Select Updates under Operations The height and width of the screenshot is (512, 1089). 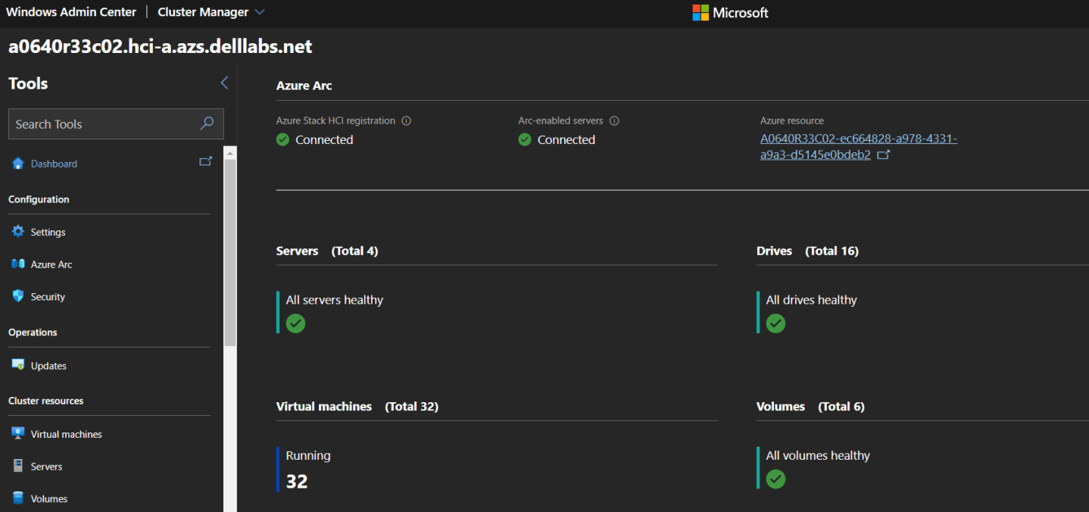(x=48, y=366)
